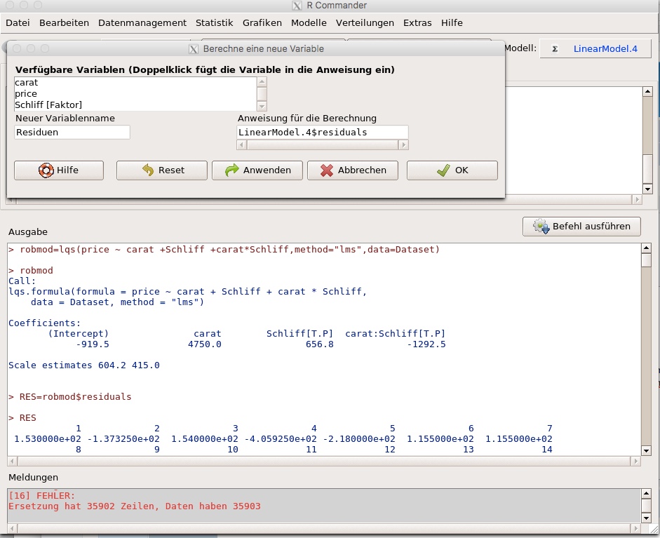Click the red X Abbrechen icon
This screenshot has height=538, width=660.
(x=326, y=170)
